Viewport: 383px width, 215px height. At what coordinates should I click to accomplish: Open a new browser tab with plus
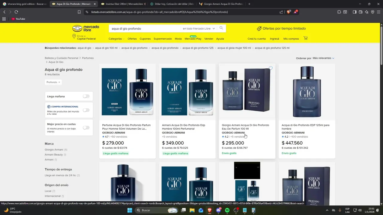pyautogui.click(x=249, y=4)
